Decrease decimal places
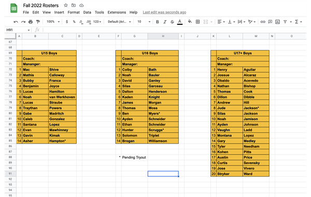This screenshot has height=197, width=311. click(x=81, y=22)
